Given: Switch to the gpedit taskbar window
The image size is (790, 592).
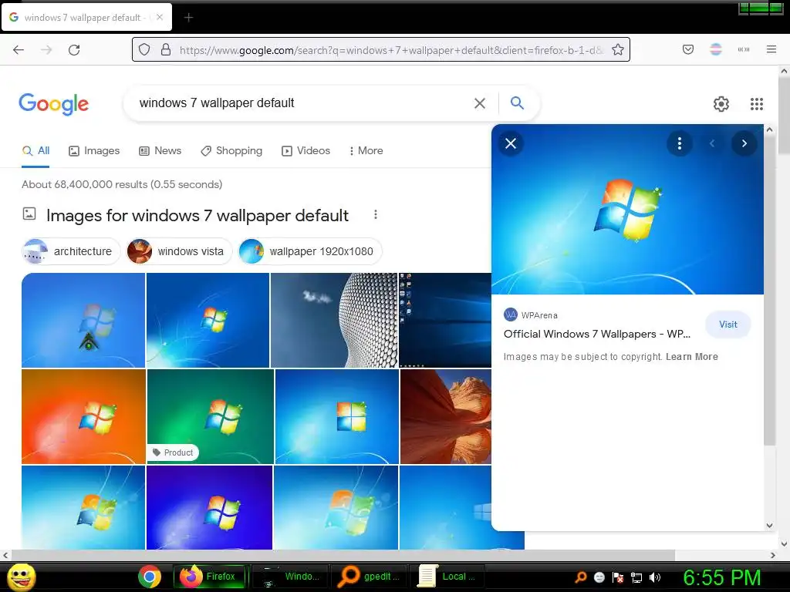Looking at the screenshot, I should coord(370,577).
